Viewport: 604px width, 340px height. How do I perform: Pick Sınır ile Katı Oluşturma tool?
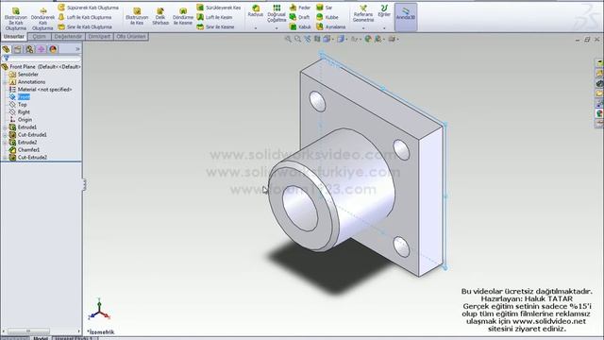85,27
